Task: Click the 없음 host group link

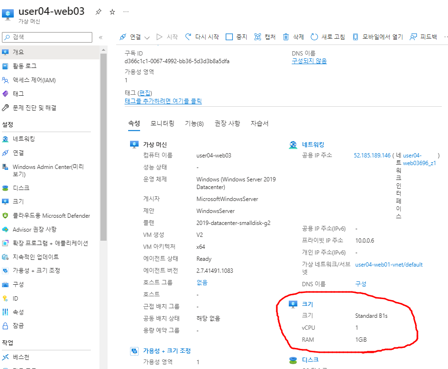Action: pyautogui.click(x=202, y=283)
